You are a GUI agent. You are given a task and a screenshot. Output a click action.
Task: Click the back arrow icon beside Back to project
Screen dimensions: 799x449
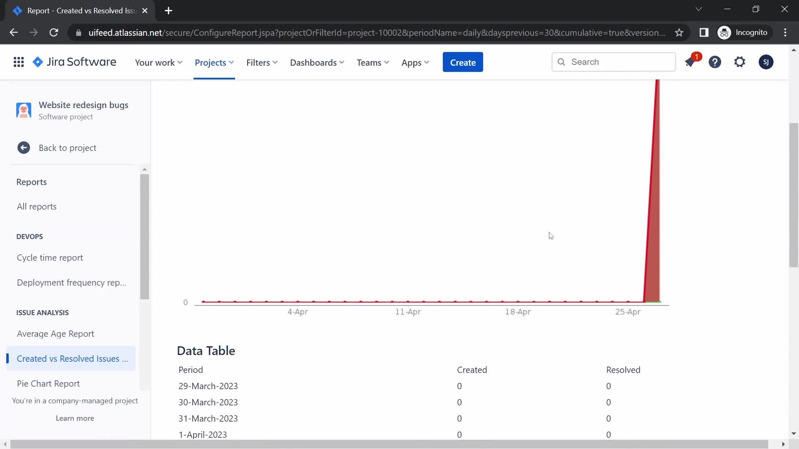[x=24, y=148]
